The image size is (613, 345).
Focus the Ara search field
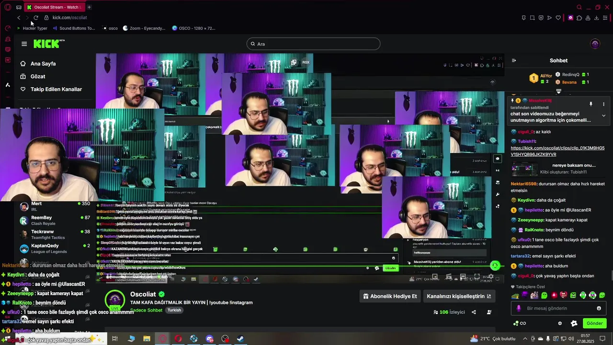point(313,44)
